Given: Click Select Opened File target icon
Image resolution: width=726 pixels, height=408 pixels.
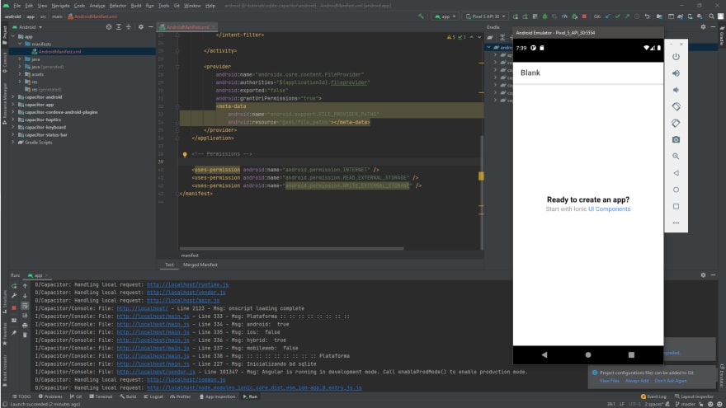Looking at the screenshot, I should coord(109,27).
